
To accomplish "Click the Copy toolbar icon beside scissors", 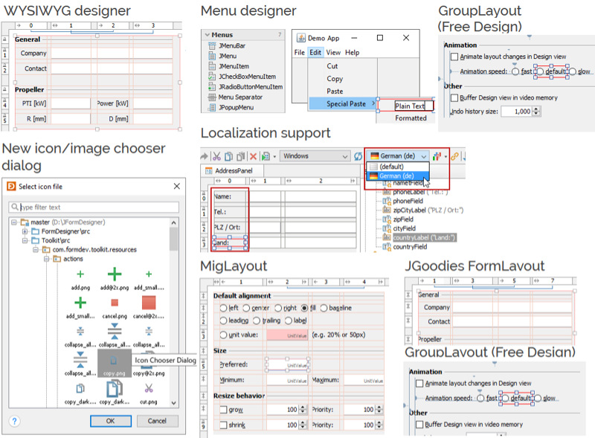I will [228, 156].
